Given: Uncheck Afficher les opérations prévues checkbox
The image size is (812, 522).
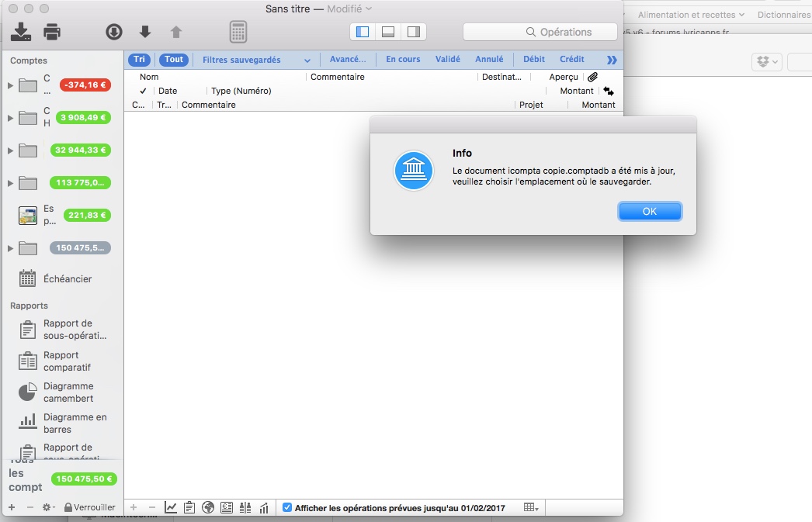Looking at the screenshot, I should 287,507.
